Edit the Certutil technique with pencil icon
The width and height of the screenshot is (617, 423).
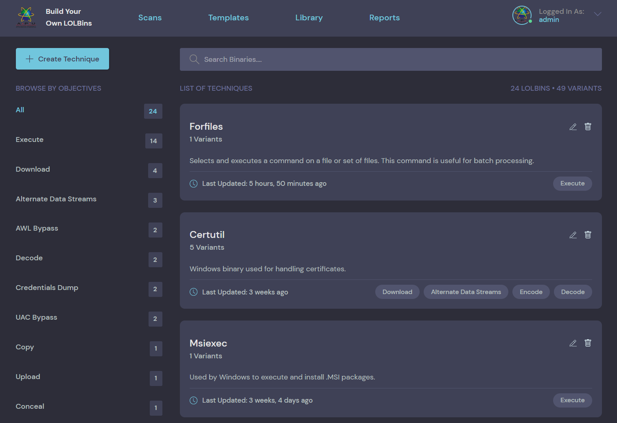(573, 235)
